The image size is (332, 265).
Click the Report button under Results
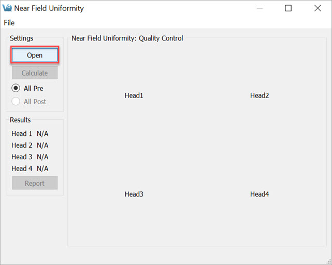click(x=35, y=183)
